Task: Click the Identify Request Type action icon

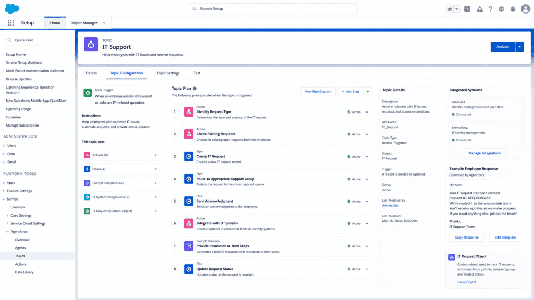Action: pos(189,111)
